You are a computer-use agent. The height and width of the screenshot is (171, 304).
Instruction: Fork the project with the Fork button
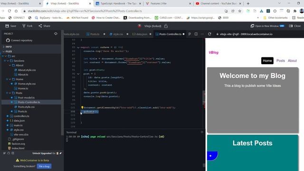(x=28, y=26)
